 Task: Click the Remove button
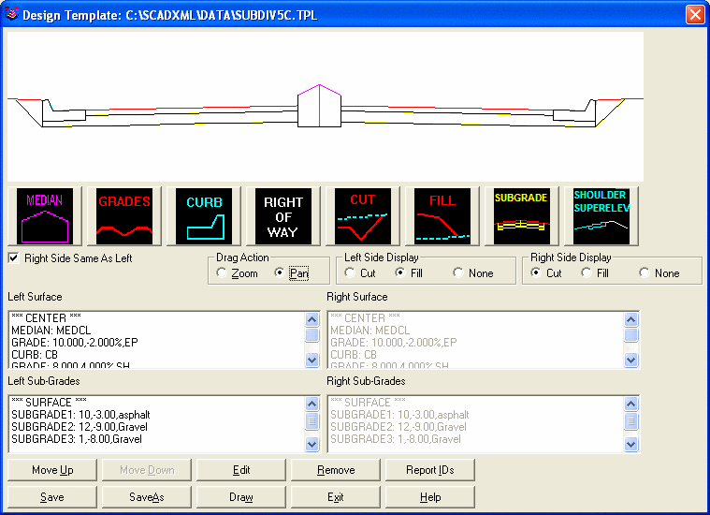[336, 470]
